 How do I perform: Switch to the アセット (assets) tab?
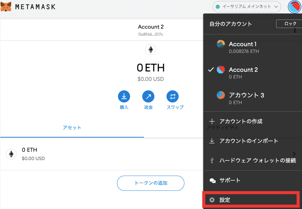(x=72, y=127)
